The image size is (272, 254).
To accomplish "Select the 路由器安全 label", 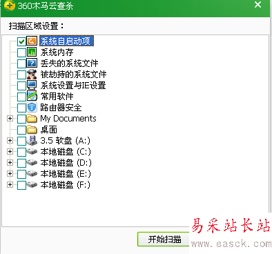I will (x=61, y=107).
